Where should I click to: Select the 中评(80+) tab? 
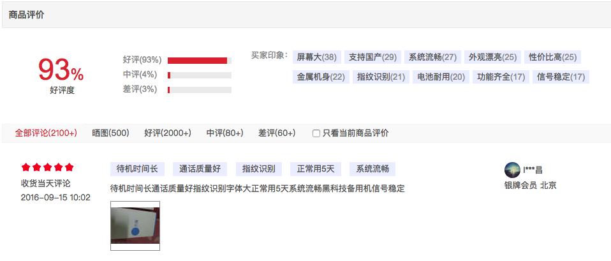point(225,133)
